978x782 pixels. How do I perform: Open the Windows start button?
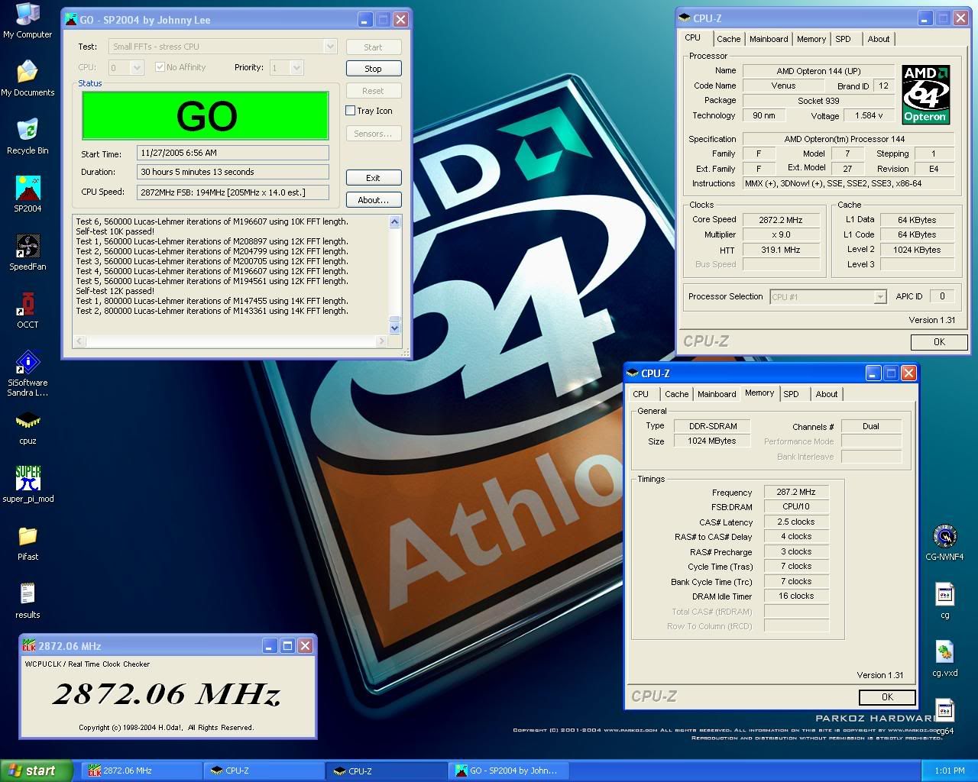[x=37, y=771]
